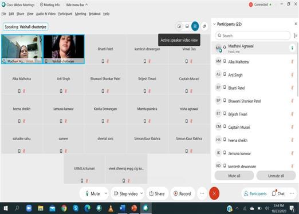The image size is (299, 214).
Task: Unmute Bharti Patel in participant list
Action: pyautogui.click(x=292, y=88)
